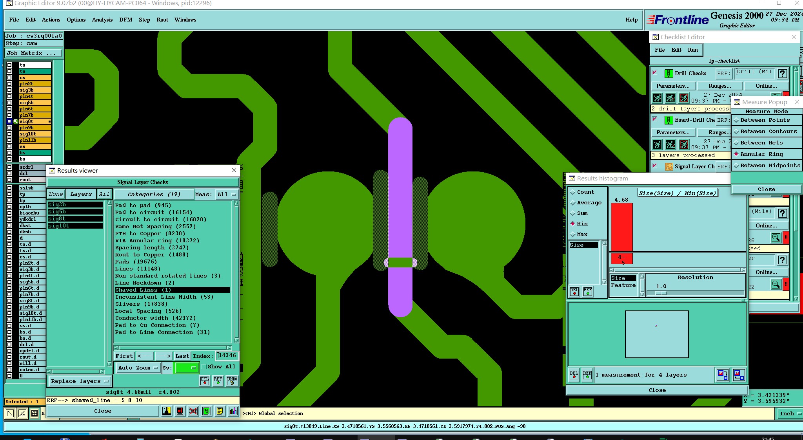Click the REF icon in Results histogram footer
Image resolution: width=803 pixels, height=440 pixels.
coord(587,375)
